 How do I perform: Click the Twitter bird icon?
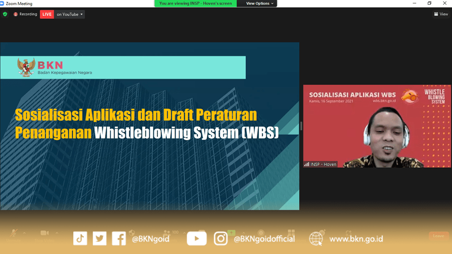(99, 238)
